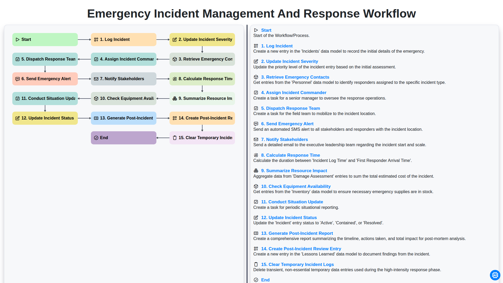Click the '4. Assign Incident Commander' link
The width and height of the screenshot is (503, 283).
[x=294, y=92]
